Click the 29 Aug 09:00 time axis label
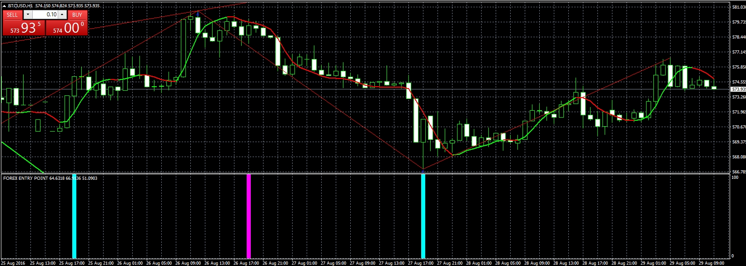Viewport: 746px width, 266px height. [711, 263]
